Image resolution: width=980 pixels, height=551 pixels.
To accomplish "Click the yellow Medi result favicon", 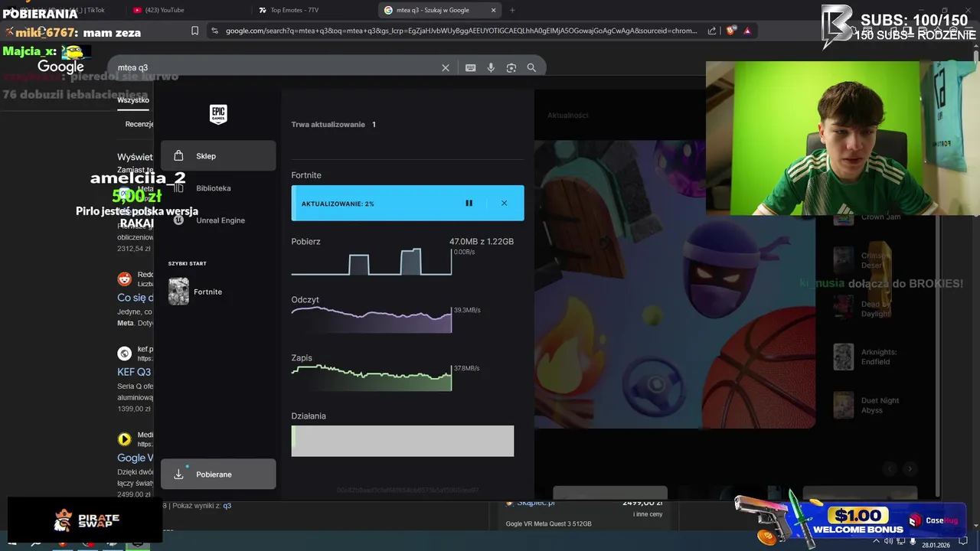I will tap(124, 439).
